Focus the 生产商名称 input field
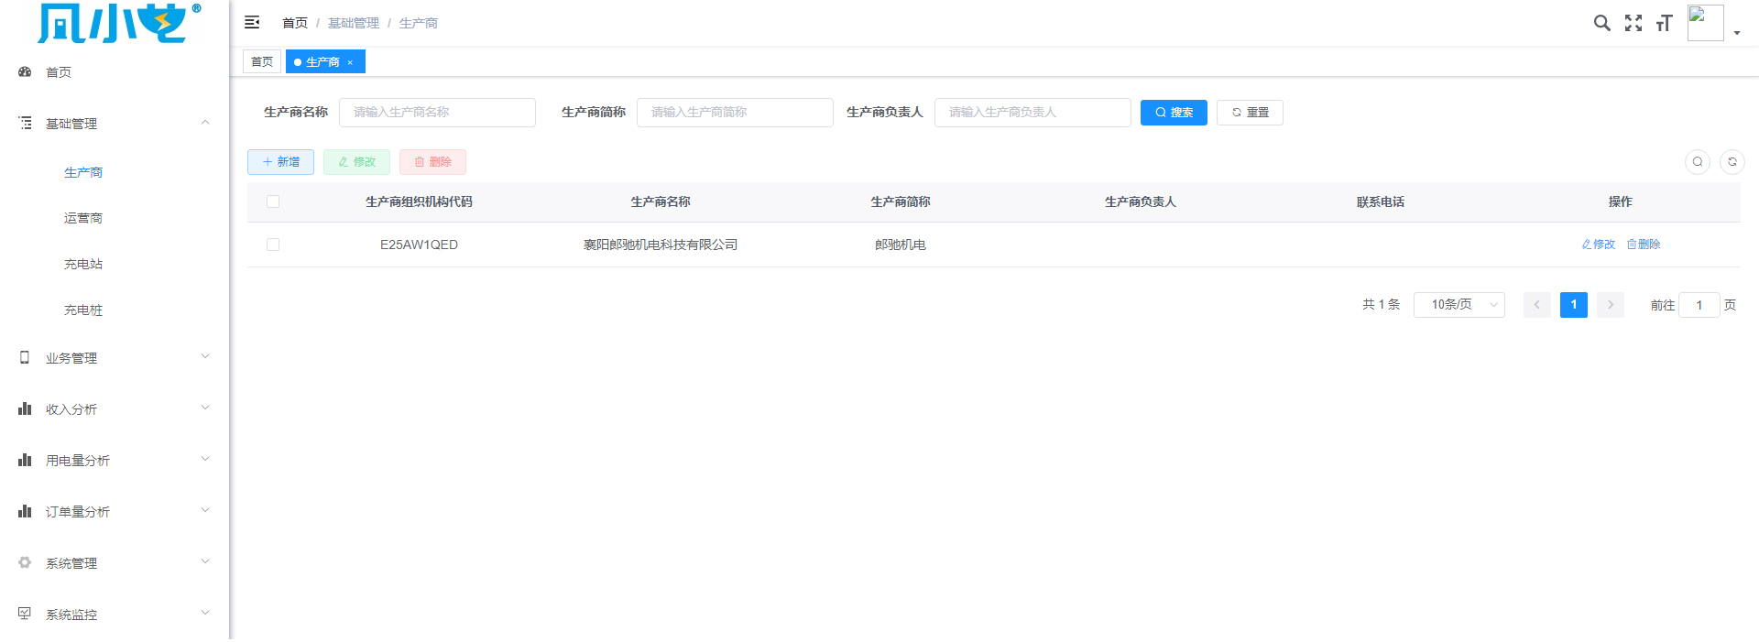Image resolution: width=1759 pixels, height=642 pixels. [437, 113]
